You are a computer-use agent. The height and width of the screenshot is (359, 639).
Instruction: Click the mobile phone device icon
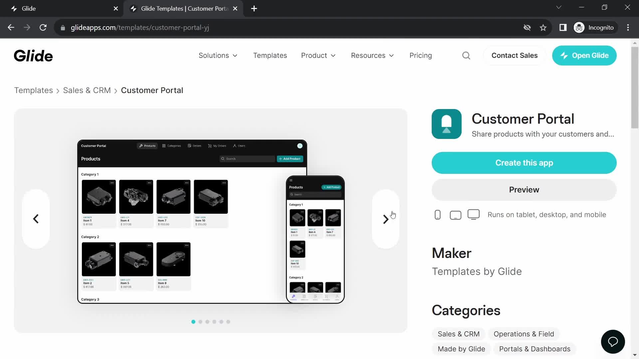click(438, 215)
